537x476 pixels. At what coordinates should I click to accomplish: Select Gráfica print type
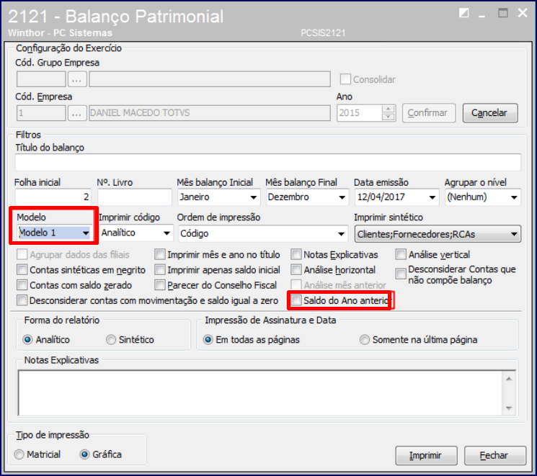click(x=84, y=454)
